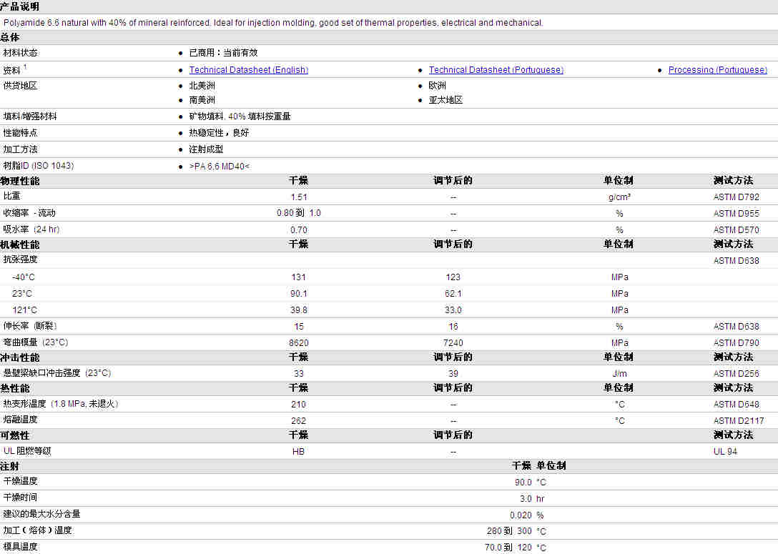Click the 注射 section header
778x554 pixels.
pos(10,466)
